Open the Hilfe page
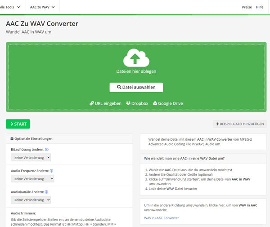 [260, 7]
